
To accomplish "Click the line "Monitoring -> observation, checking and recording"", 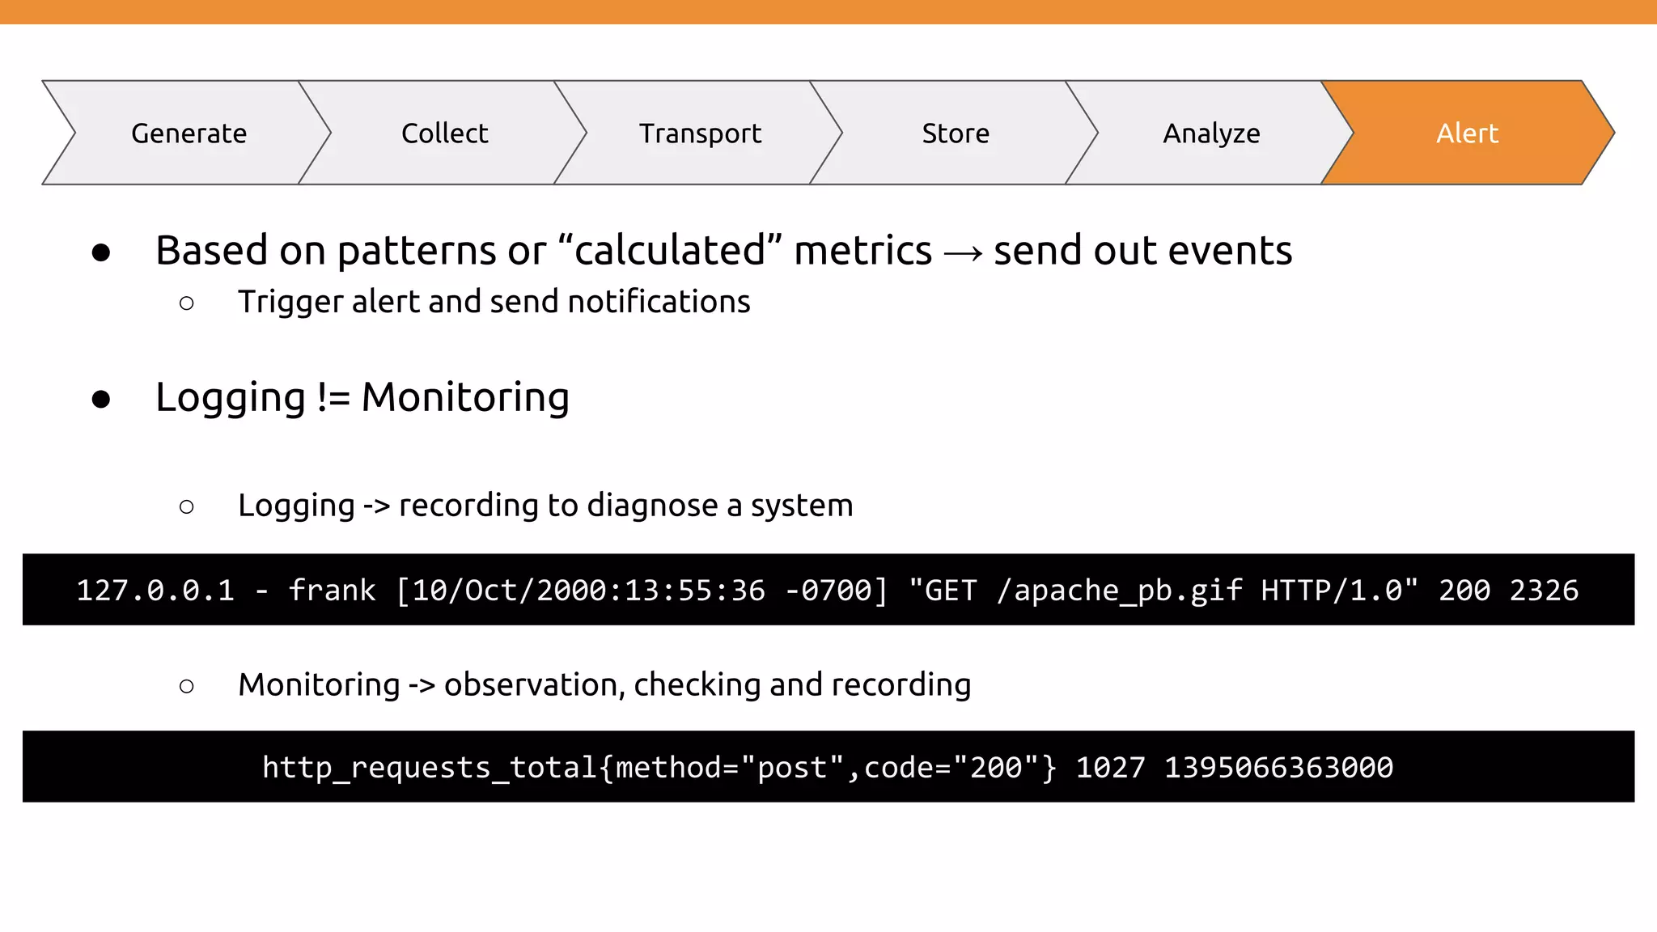I will [604, 685].
